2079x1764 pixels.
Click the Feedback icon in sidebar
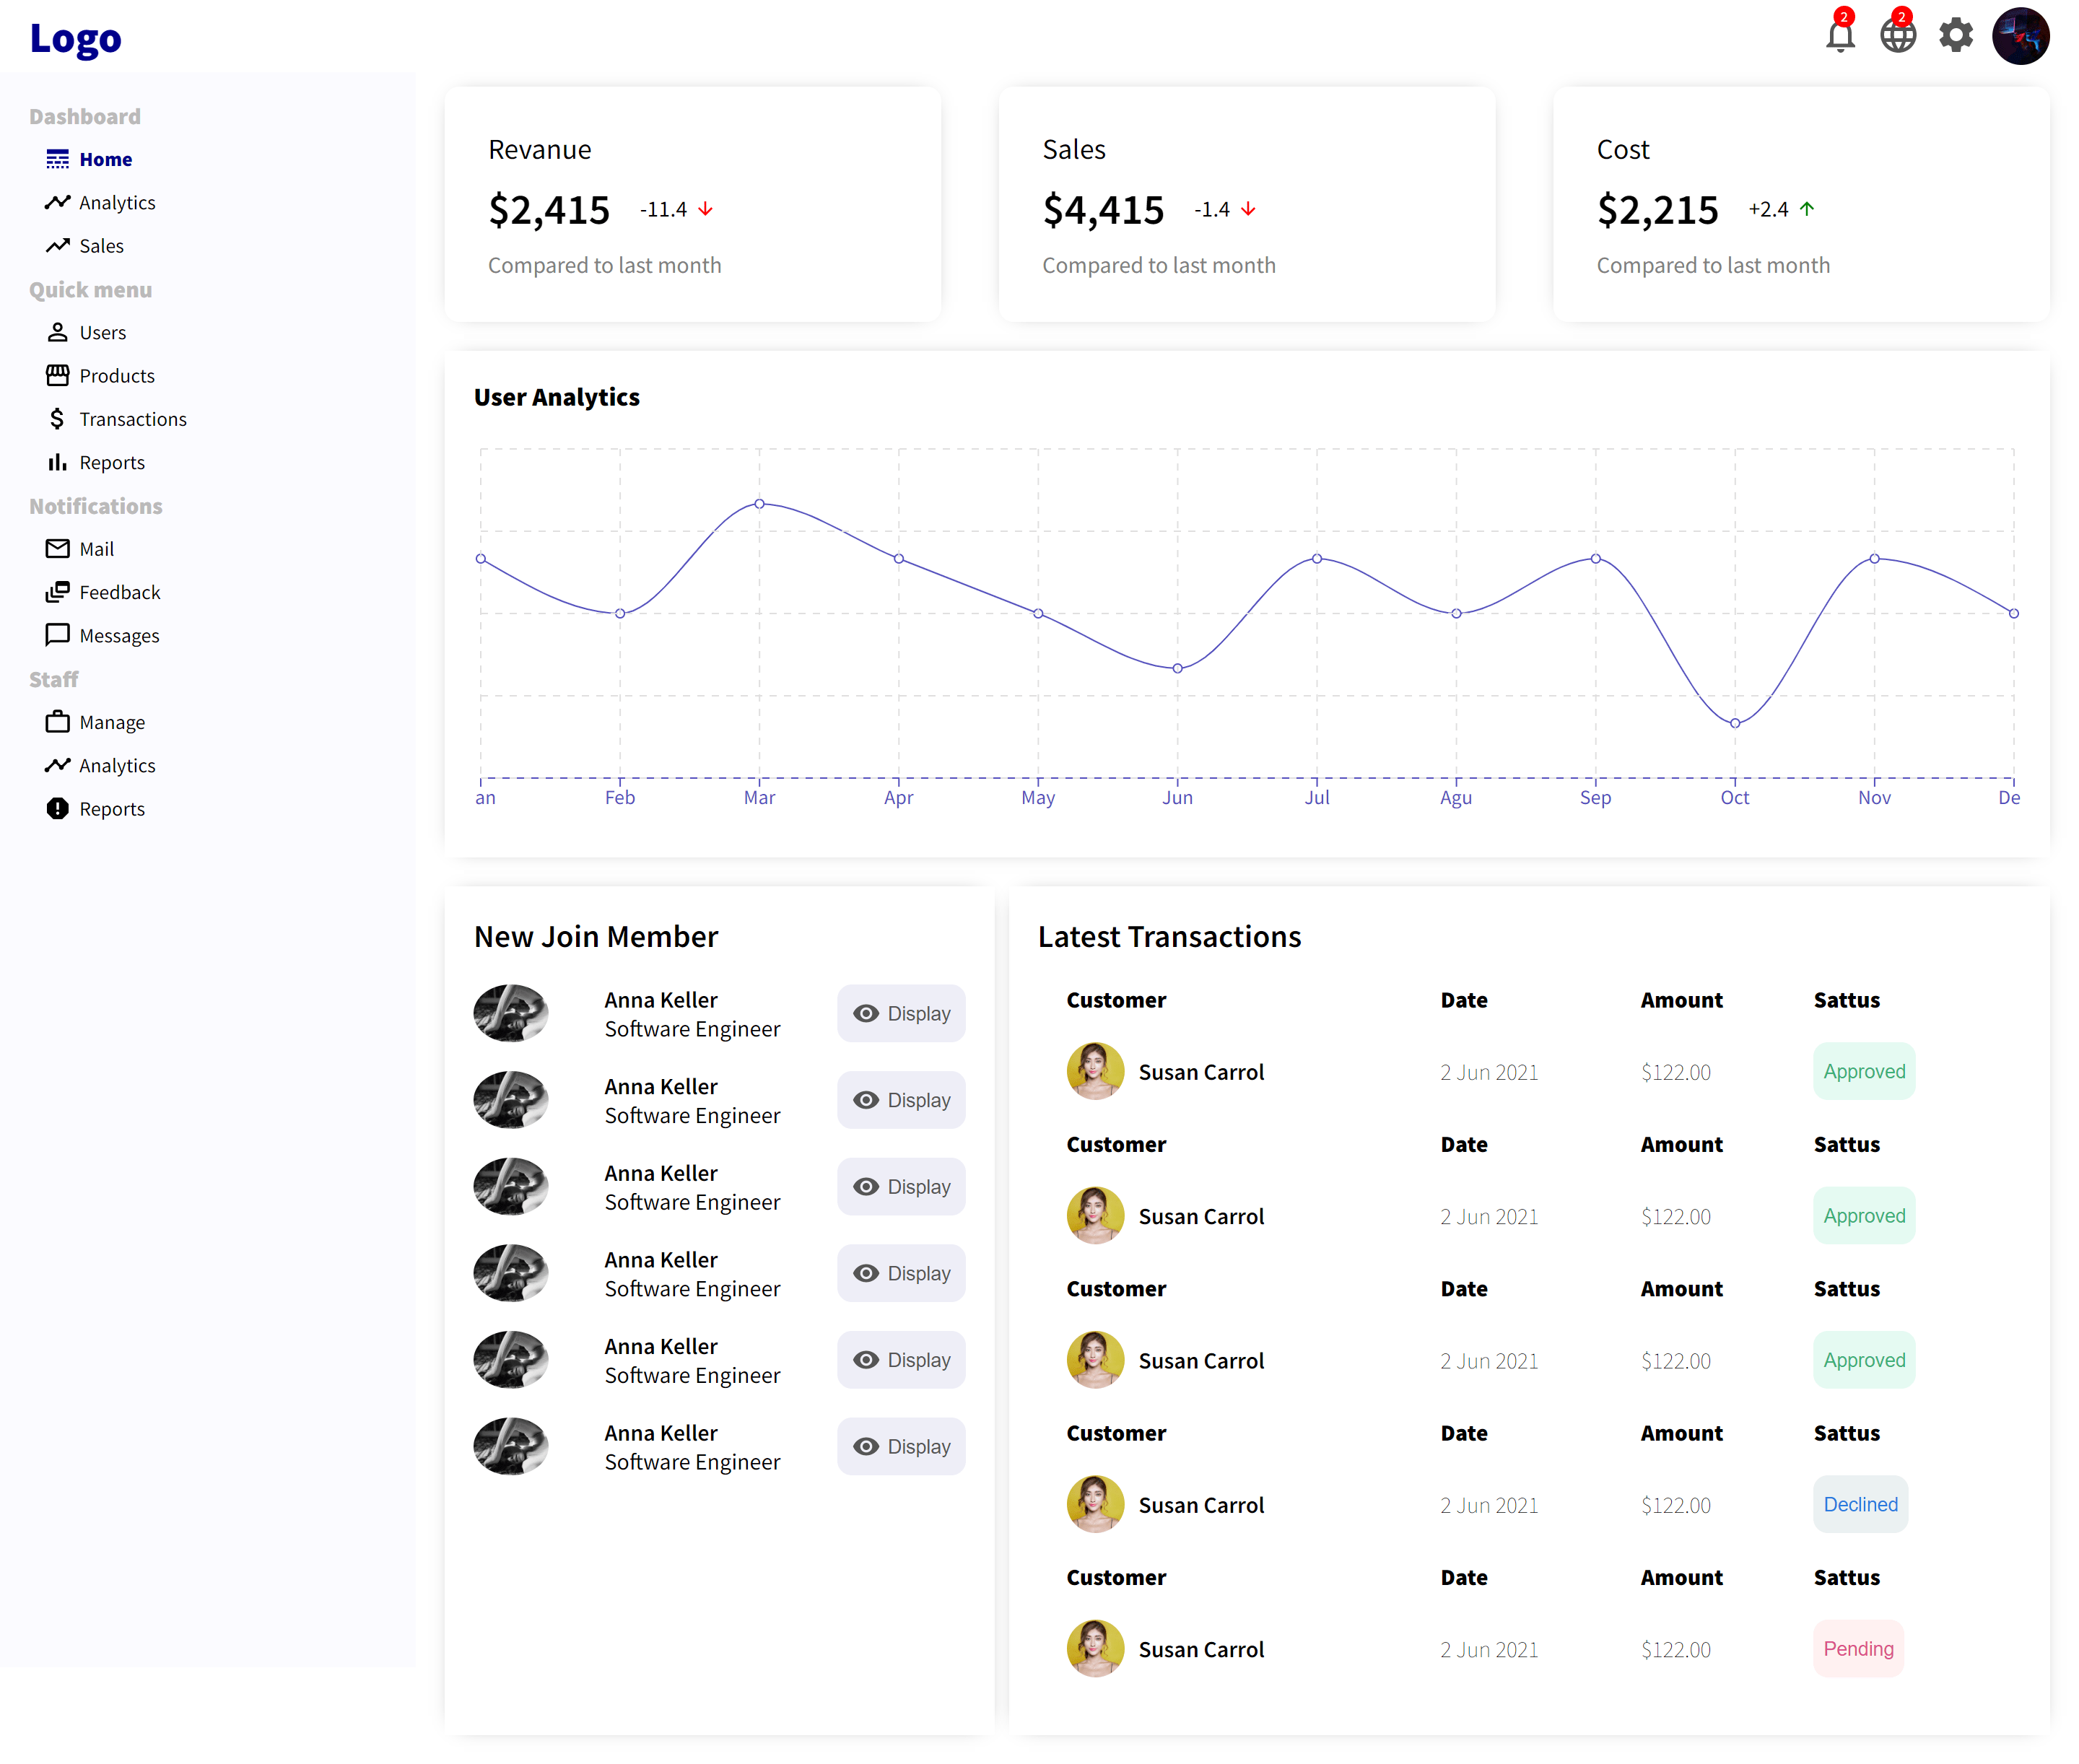pos(57,592)
